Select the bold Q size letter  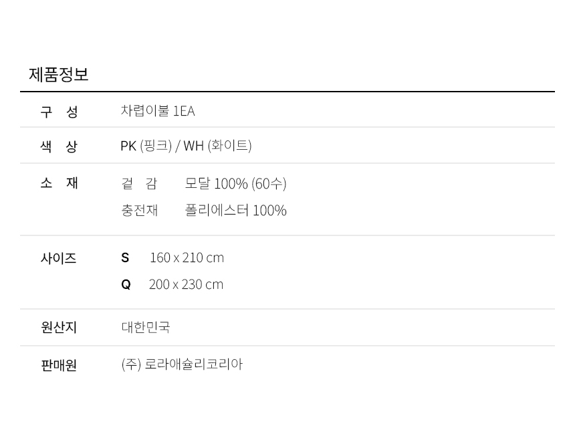126,285
